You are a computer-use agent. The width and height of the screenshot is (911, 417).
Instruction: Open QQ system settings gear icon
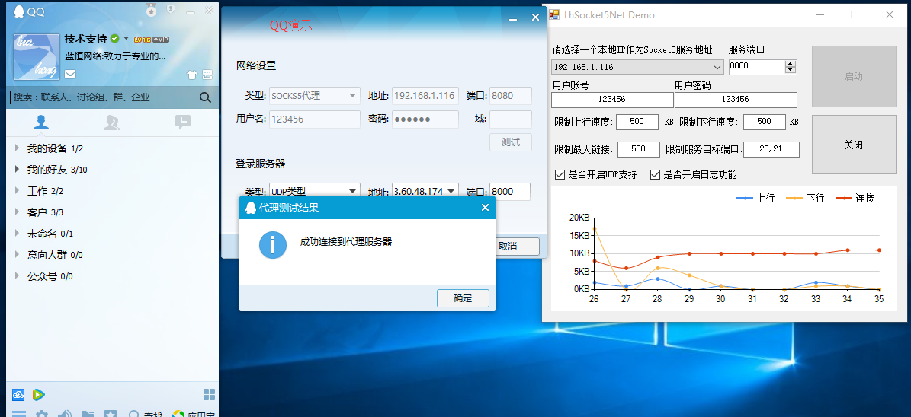tap(42, 414)
